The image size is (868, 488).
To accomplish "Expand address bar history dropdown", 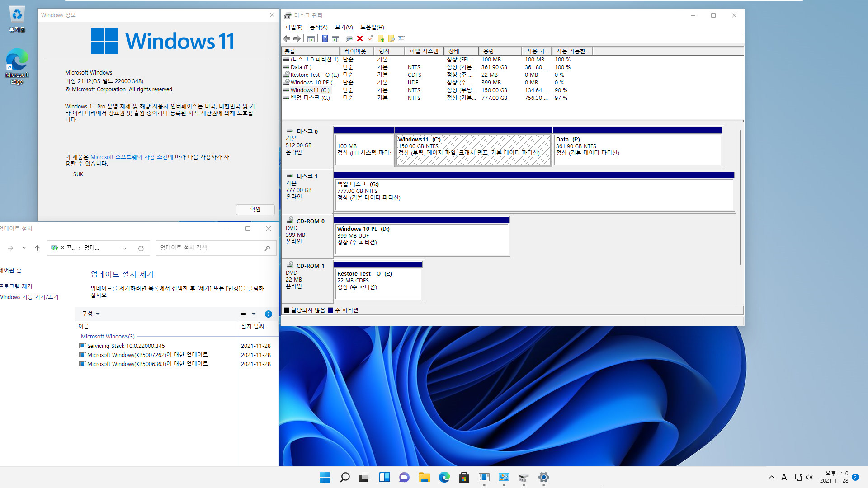I will click(124, 248).
